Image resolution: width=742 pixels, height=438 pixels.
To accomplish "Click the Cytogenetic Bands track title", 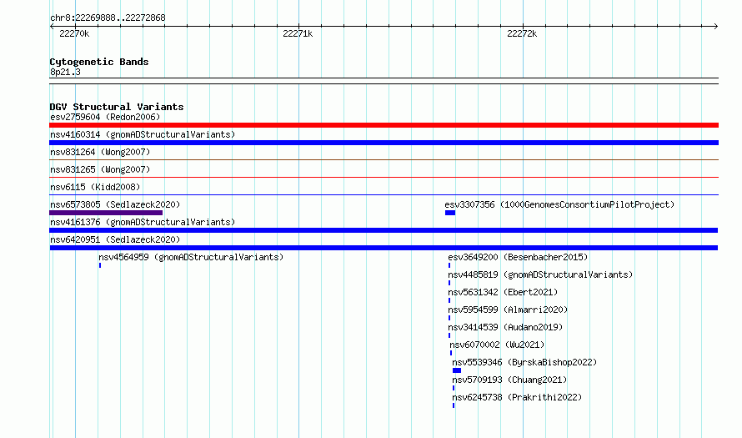I will click(99, 62).
